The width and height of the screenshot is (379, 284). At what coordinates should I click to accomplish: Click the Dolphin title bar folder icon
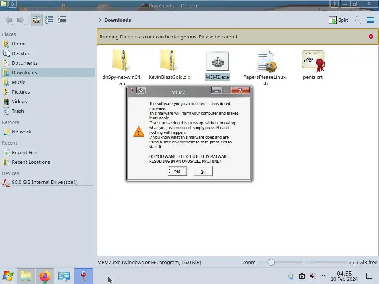click(4, 3)
